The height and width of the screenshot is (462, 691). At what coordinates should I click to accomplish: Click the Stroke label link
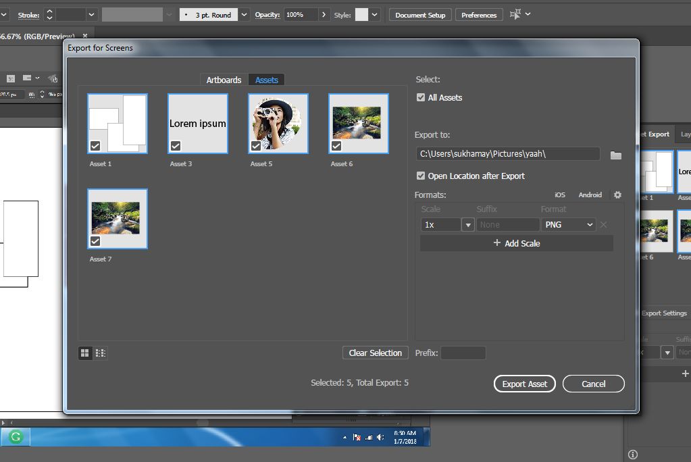(x=28, y=15)
